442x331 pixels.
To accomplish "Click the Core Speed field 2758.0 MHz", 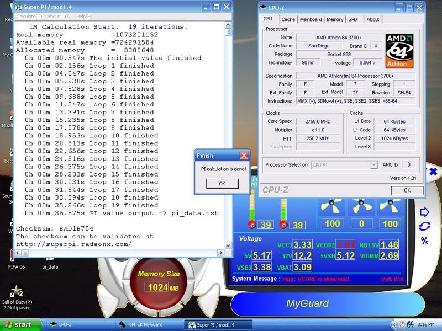I will (x=317, y=121).
